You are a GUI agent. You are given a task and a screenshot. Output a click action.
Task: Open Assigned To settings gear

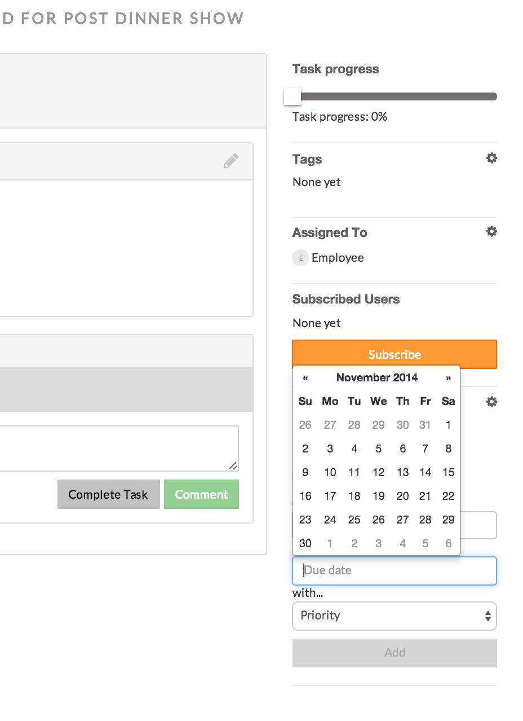(x=491, y=232)
